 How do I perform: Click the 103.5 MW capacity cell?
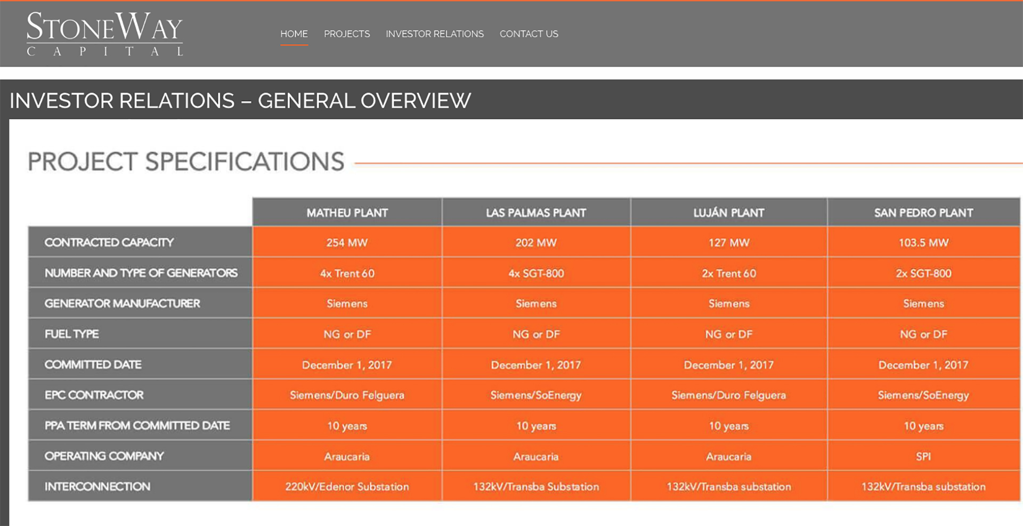(924, 242)
